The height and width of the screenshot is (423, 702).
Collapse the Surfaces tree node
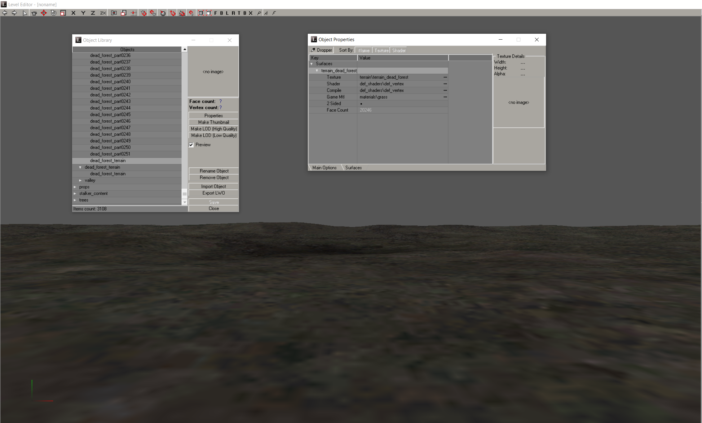(311, 64)
